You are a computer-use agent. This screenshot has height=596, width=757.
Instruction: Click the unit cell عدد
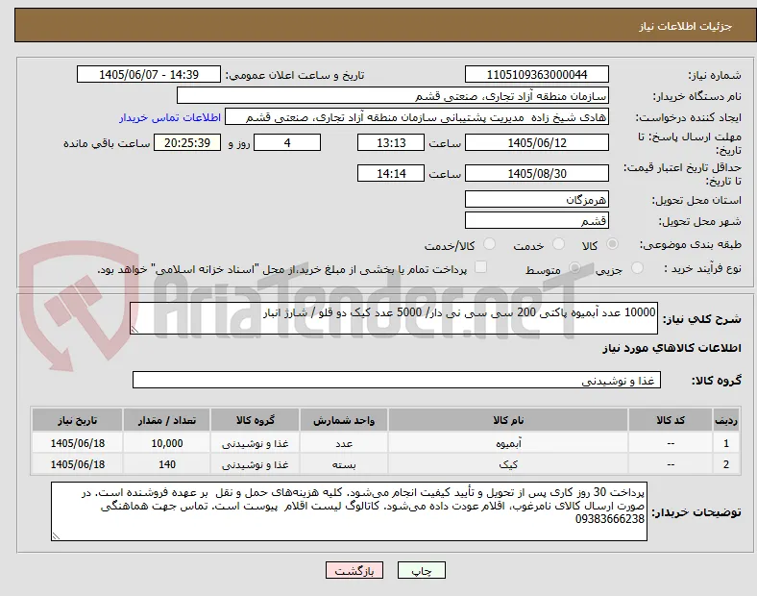click(344, 443)
